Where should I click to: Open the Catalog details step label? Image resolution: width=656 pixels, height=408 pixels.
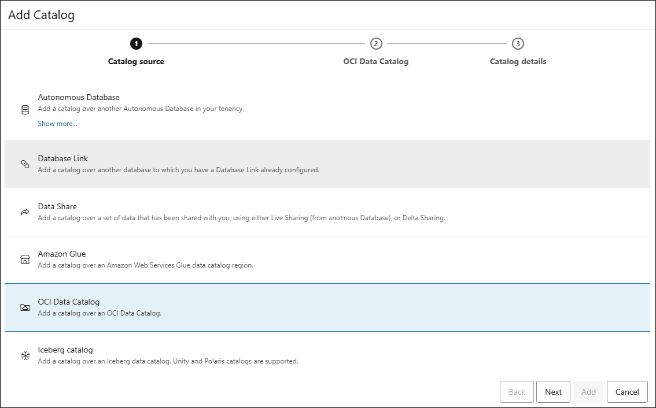[518, 61]
